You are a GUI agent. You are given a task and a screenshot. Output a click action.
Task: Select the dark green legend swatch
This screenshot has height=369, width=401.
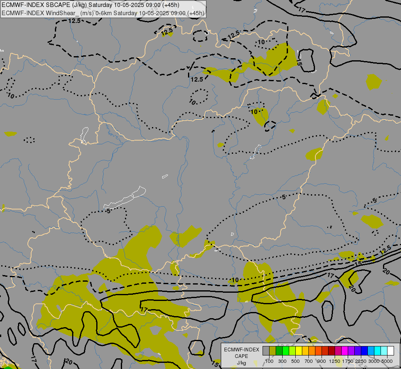pyautogui.click(x=279, y=351)
